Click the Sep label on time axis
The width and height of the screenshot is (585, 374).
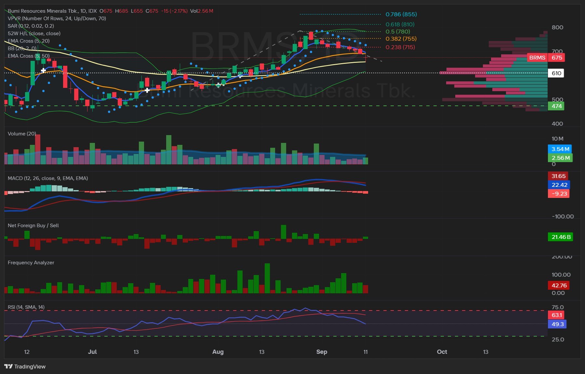(322, 352)
